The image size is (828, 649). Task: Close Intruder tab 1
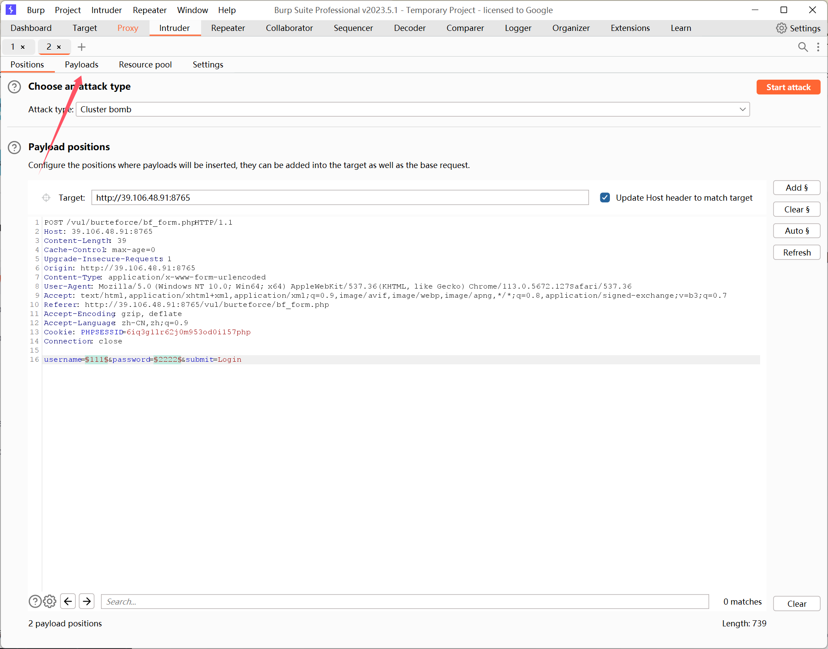[23, 47]
